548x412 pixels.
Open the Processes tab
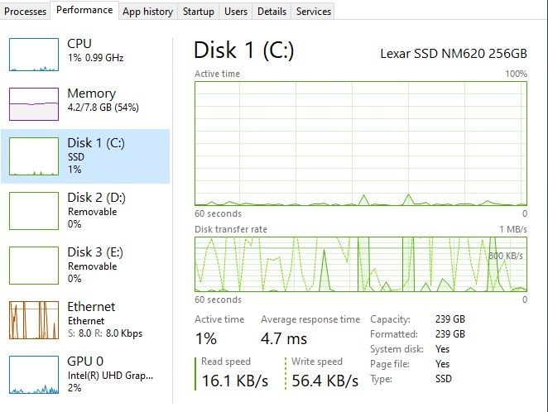(x=26, y=12)
